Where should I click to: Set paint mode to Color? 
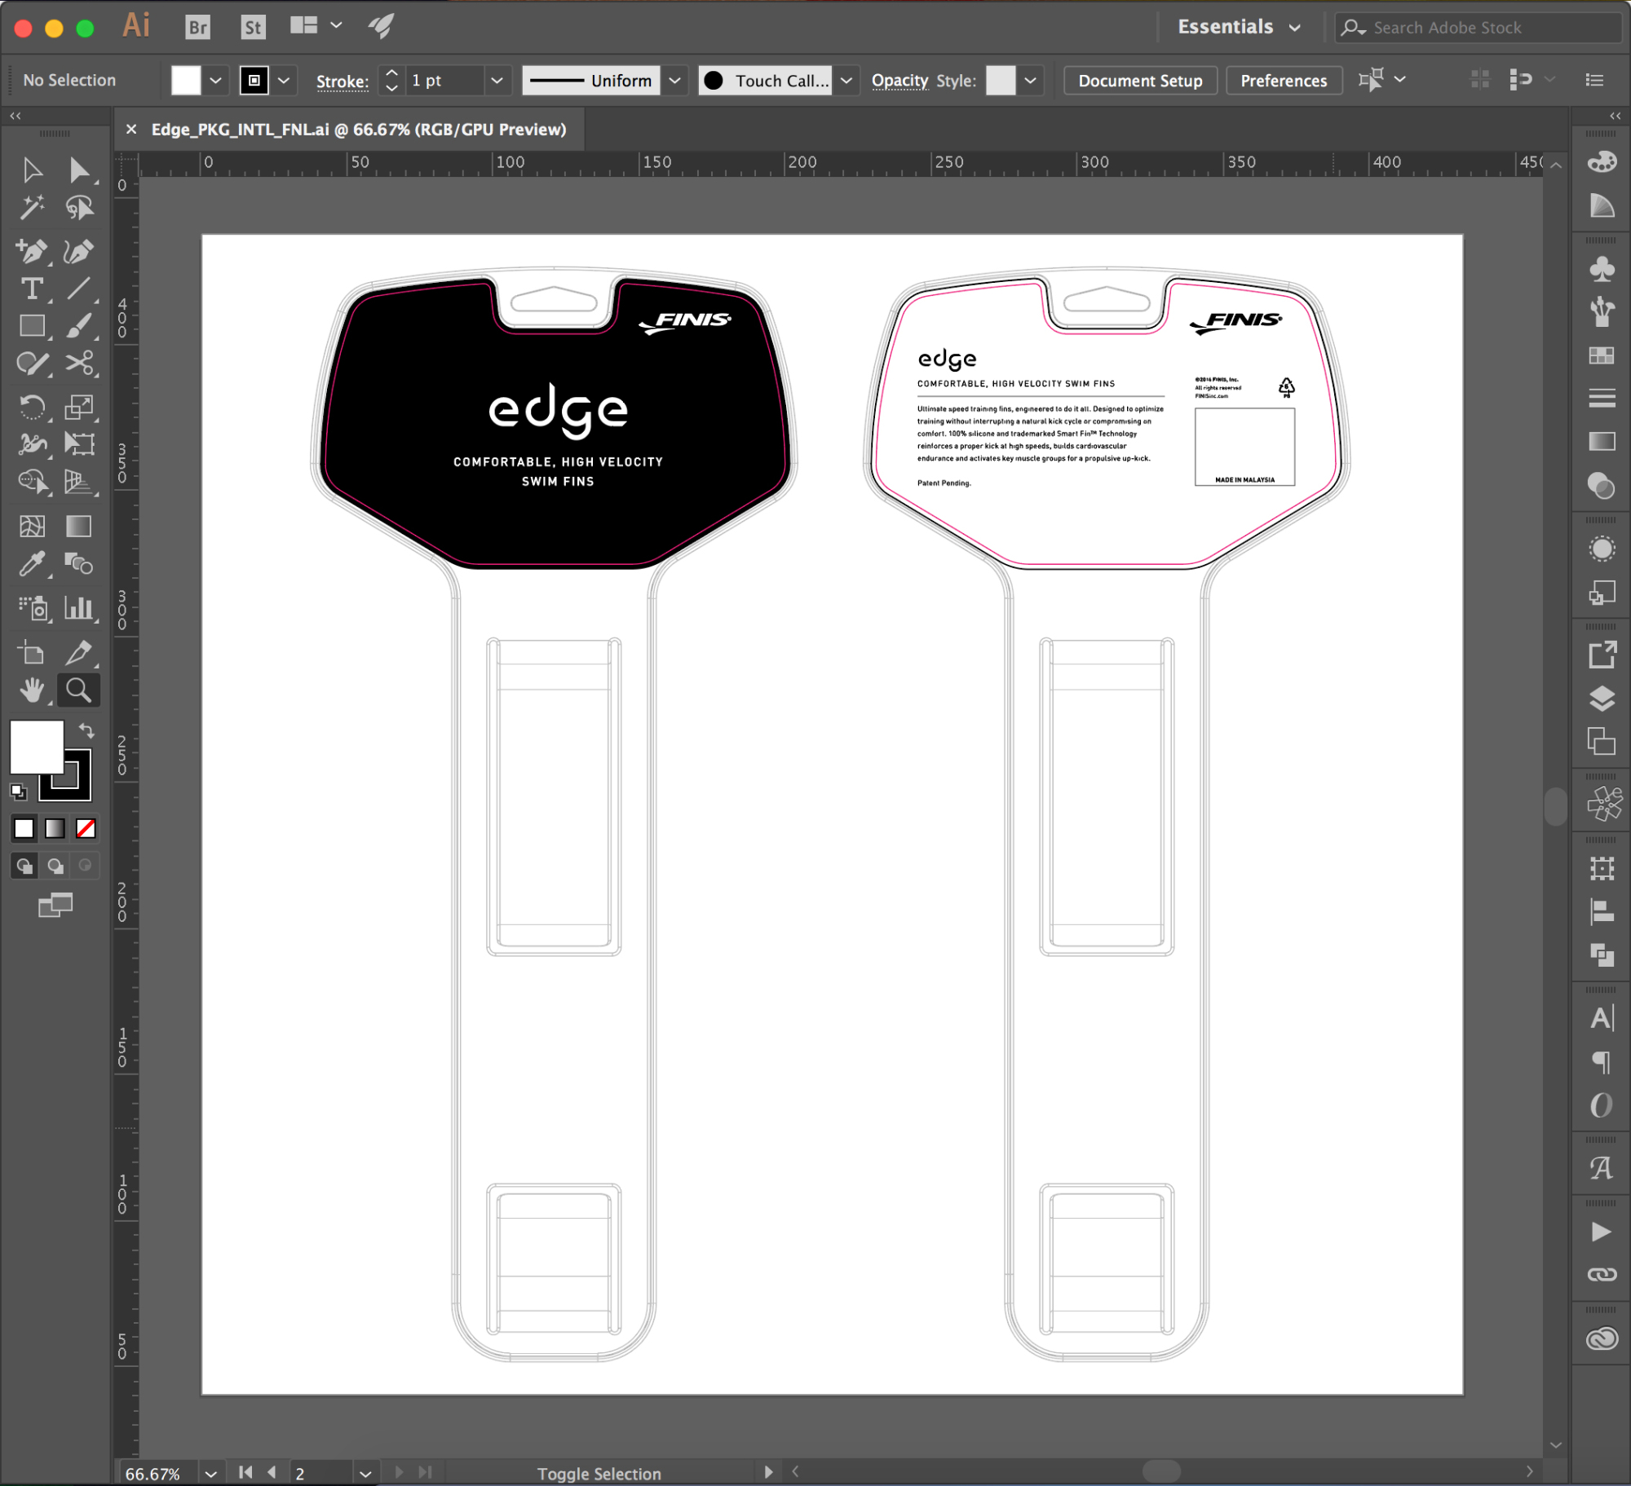[24, 828]
